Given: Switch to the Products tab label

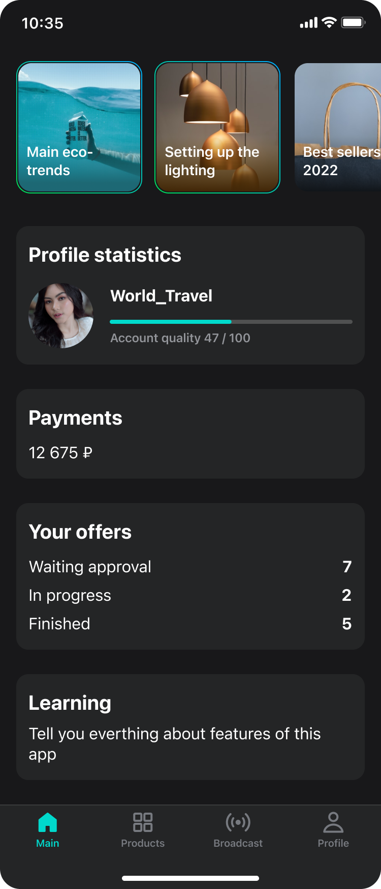Looking at the screenshot, I should [x=143, y=843].
